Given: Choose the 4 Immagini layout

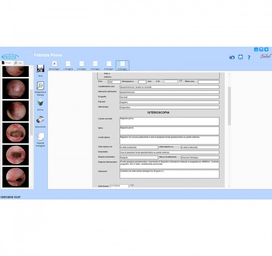Looking at the screenshot, I should 109,64.
